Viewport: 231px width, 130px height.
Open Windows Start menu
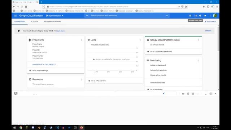pos(14,127)
